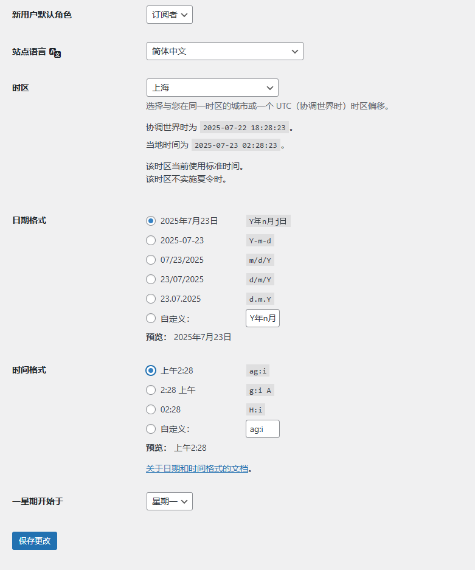Screen dimensions: 475x570
Task: Enable the custom 自定义 date format radio
Action: (151, 318)
